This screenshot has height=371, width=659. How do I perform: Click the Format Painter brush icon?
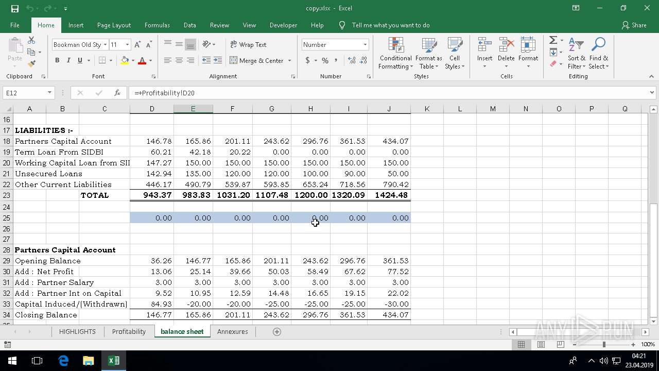31,64
